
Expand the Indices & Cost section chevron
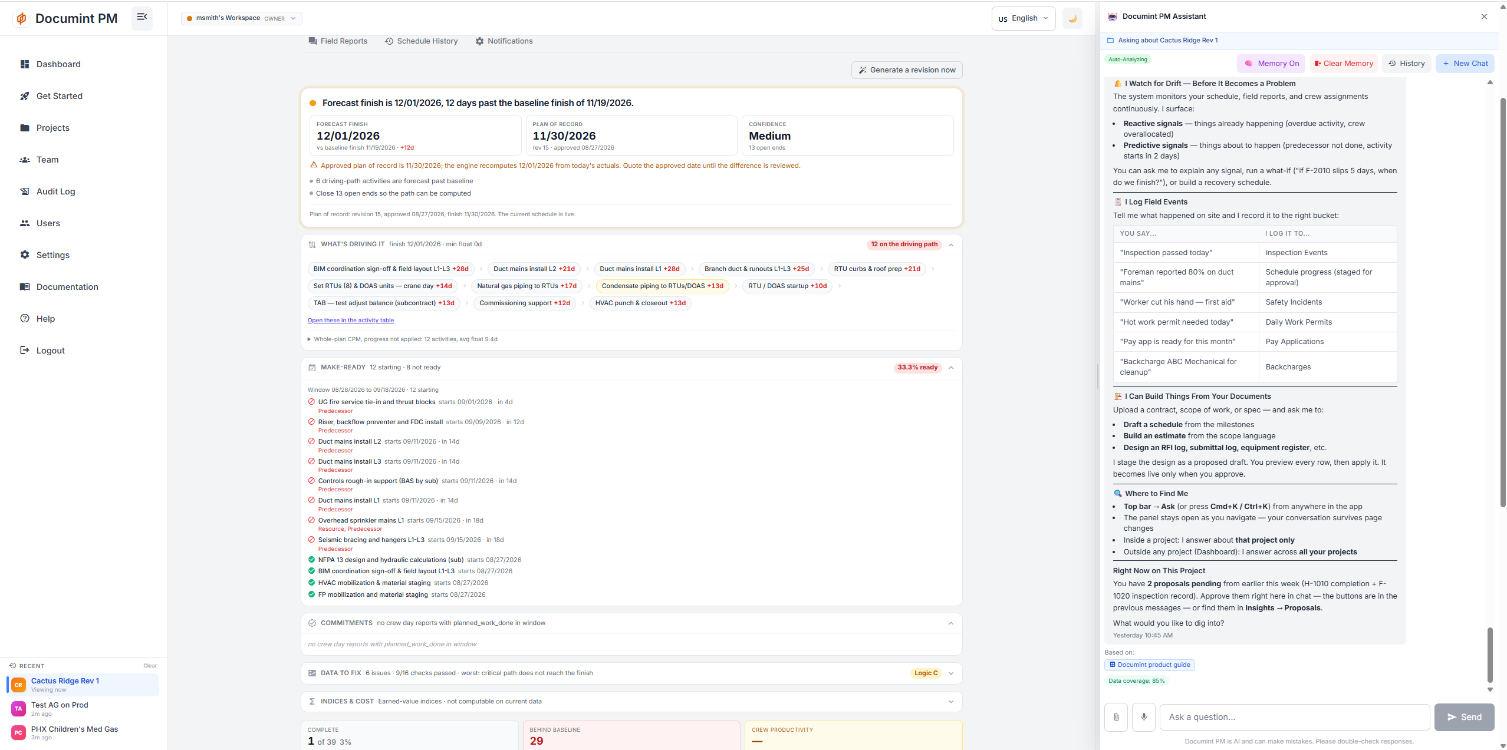951,702
